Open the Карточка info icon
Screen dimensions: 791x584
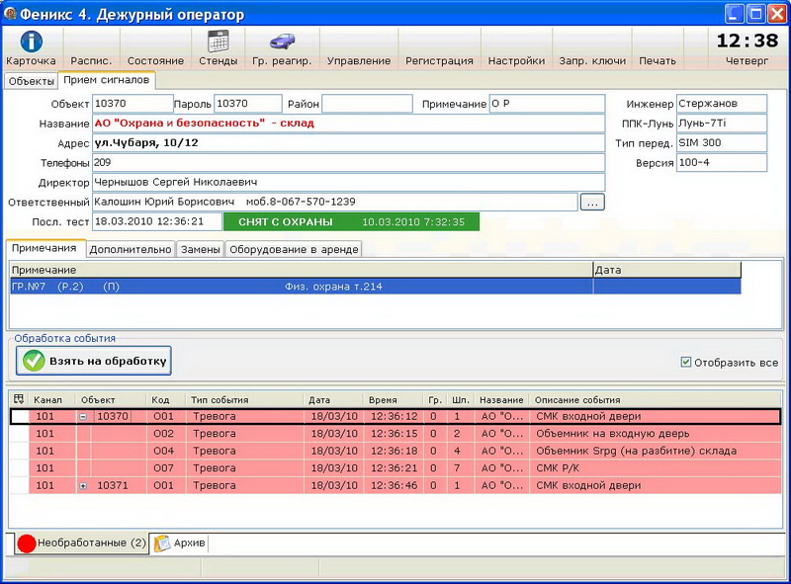point(31,42)
